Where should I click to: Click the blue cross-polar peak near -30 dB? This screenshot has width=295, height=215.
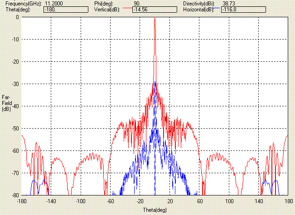[x=155, y=83]
